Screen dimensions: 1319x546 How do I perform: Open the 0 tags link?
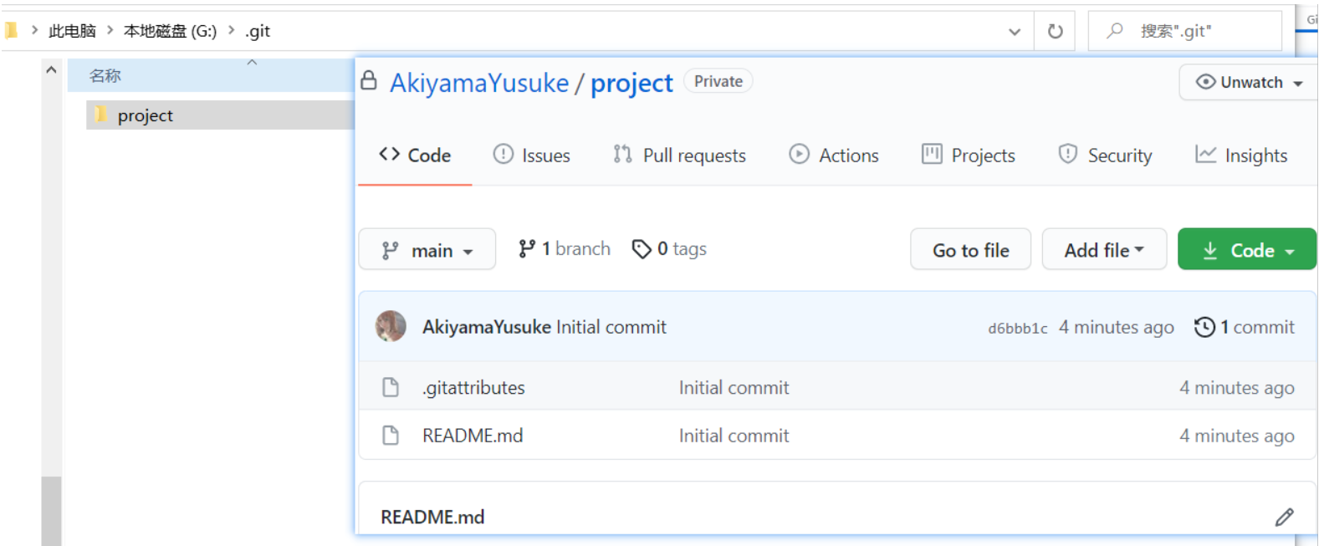pyautogui.click(x=669, y=249)
